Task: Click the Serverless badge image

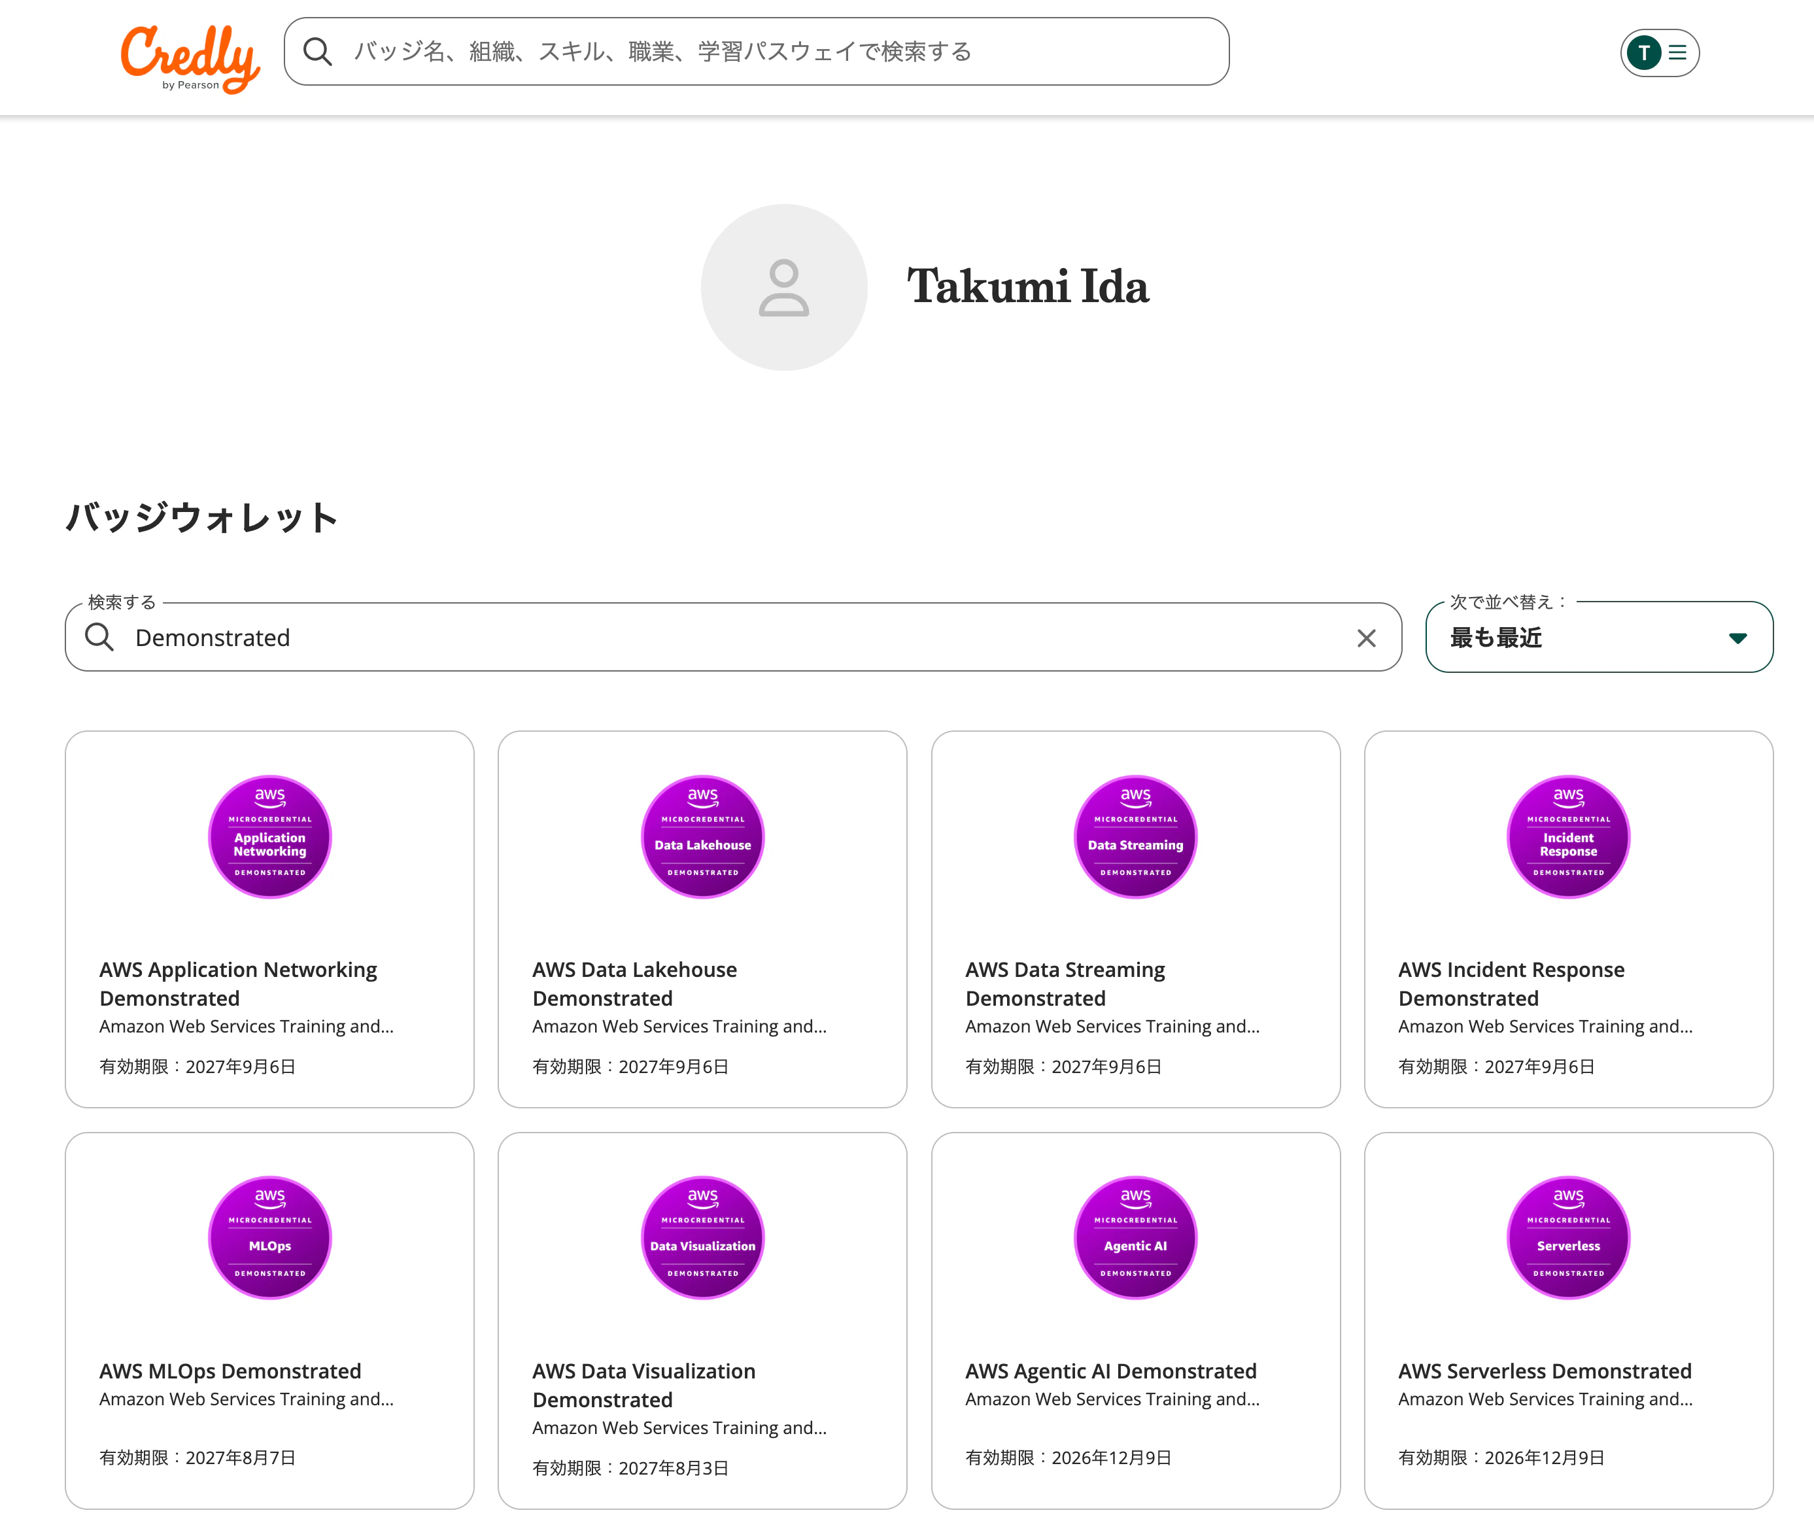Action: pos(1568,1237)
